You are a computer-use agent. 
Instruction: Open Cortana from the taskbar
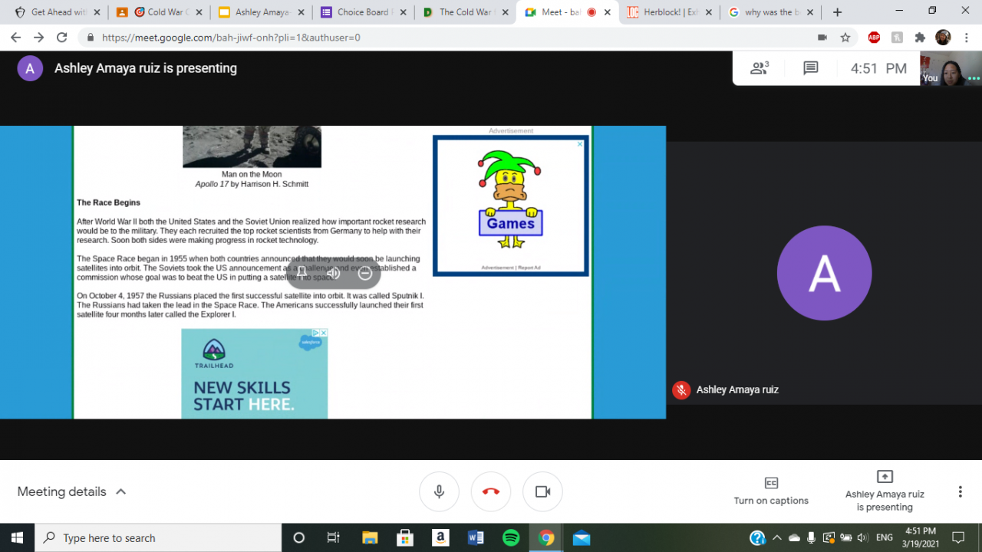299,537
